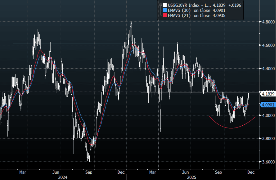Click the 4.4000 y-axis label
The image size is (276, 180).
pos(268,68)
